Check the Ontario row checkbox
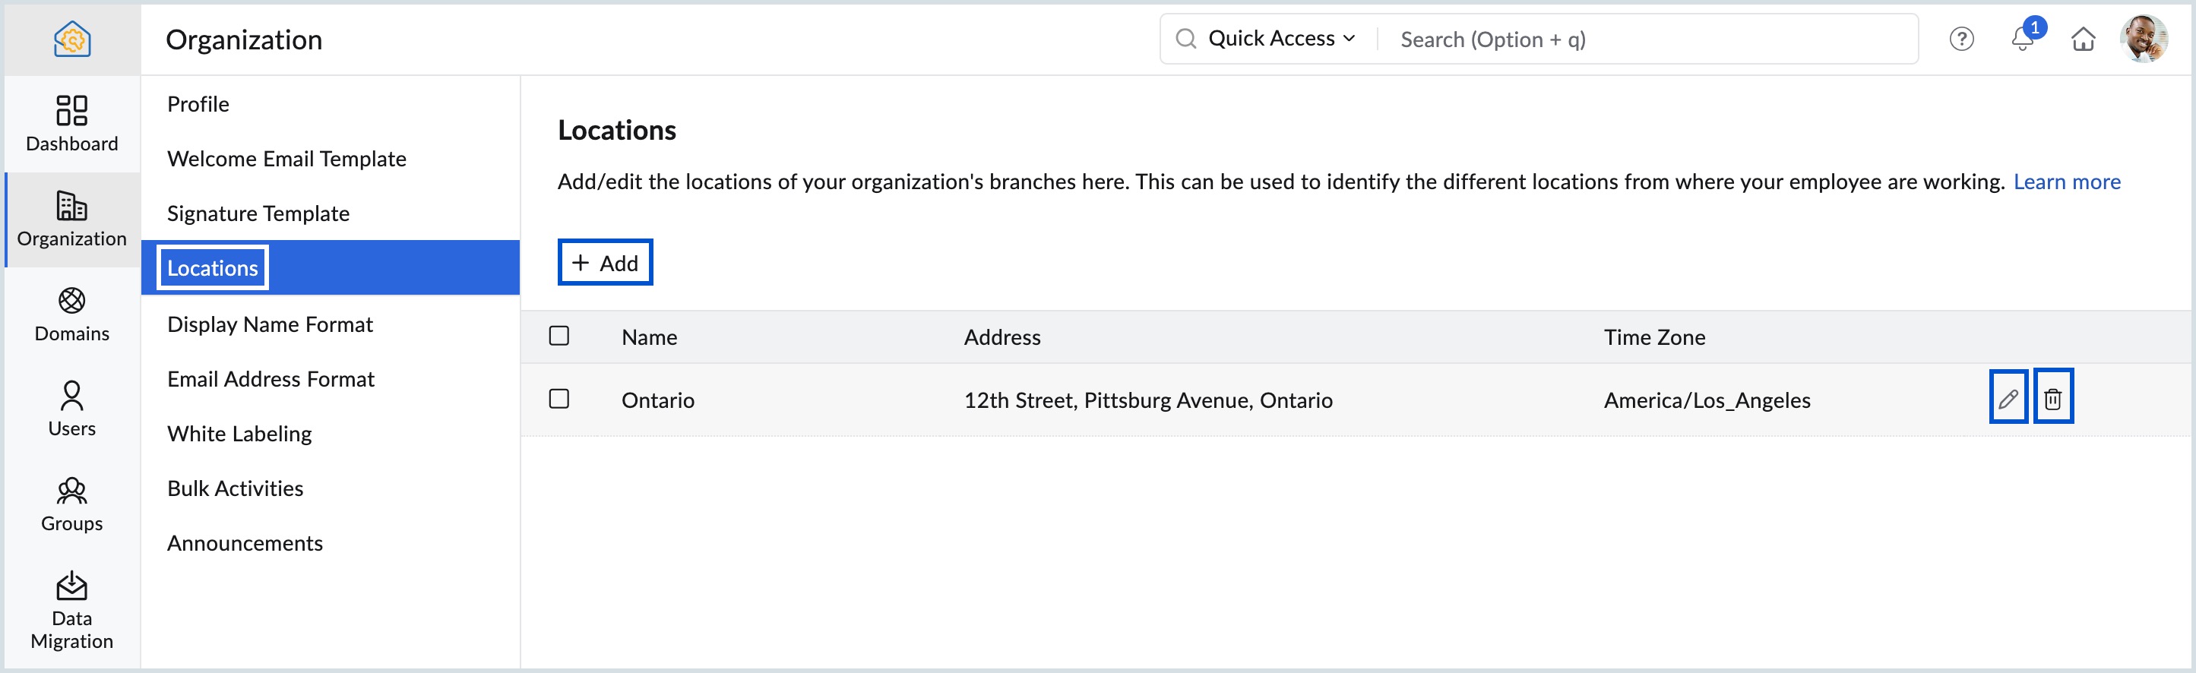Image resolution: width=2196 pixels, height=673 pixels. 559,399
